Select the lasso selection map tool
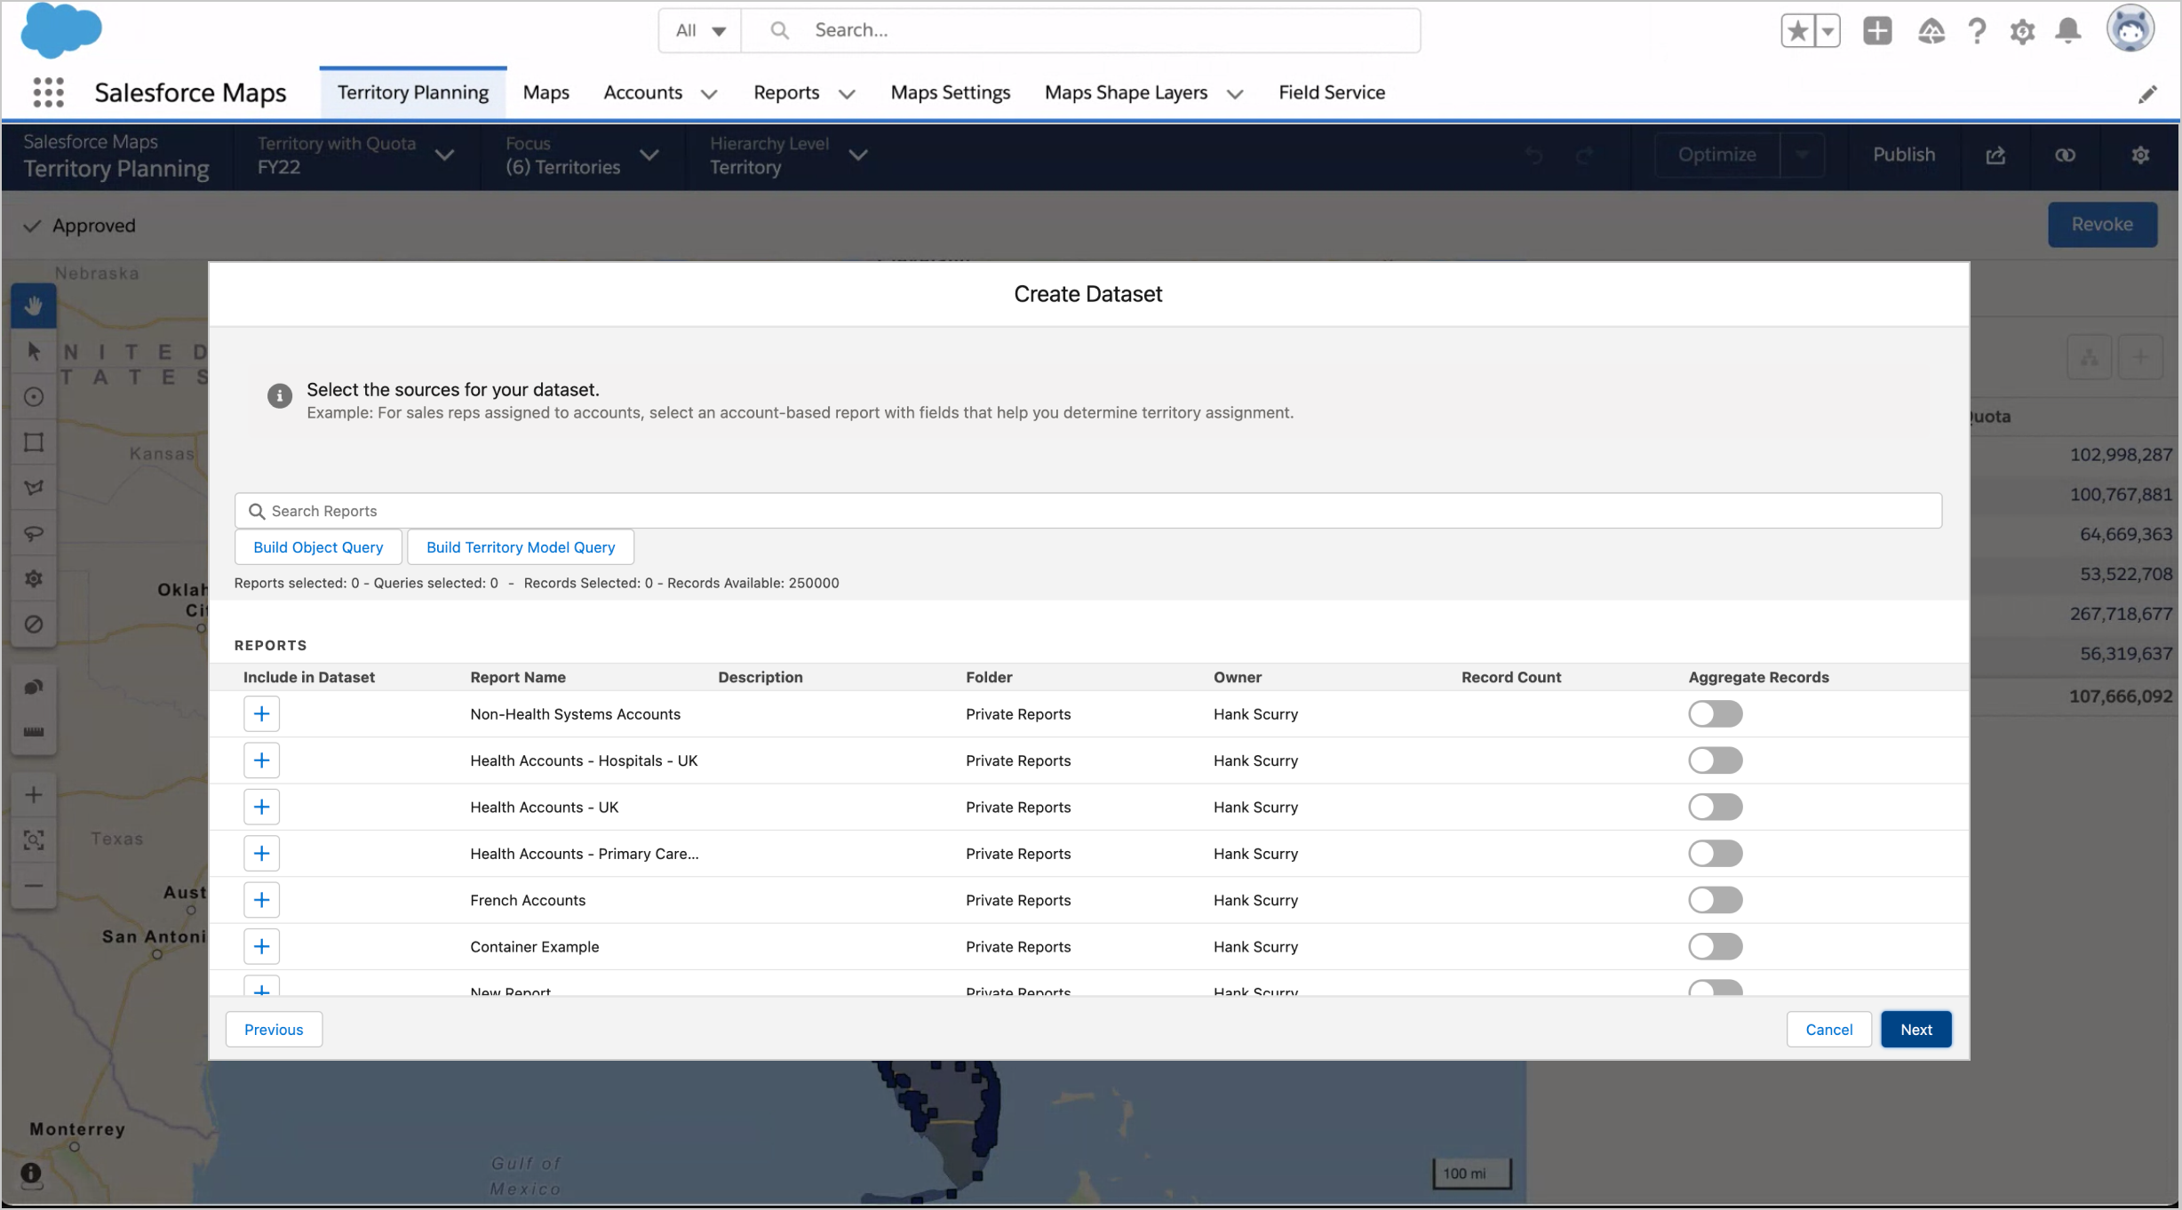The image size is (2182, 1210). coord(34,533)
